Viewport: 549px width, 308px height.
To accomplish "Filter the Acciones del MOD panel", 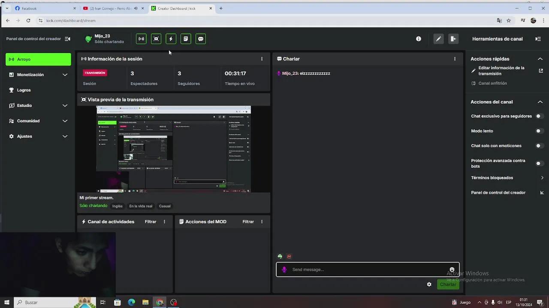I will click(248, 222).
